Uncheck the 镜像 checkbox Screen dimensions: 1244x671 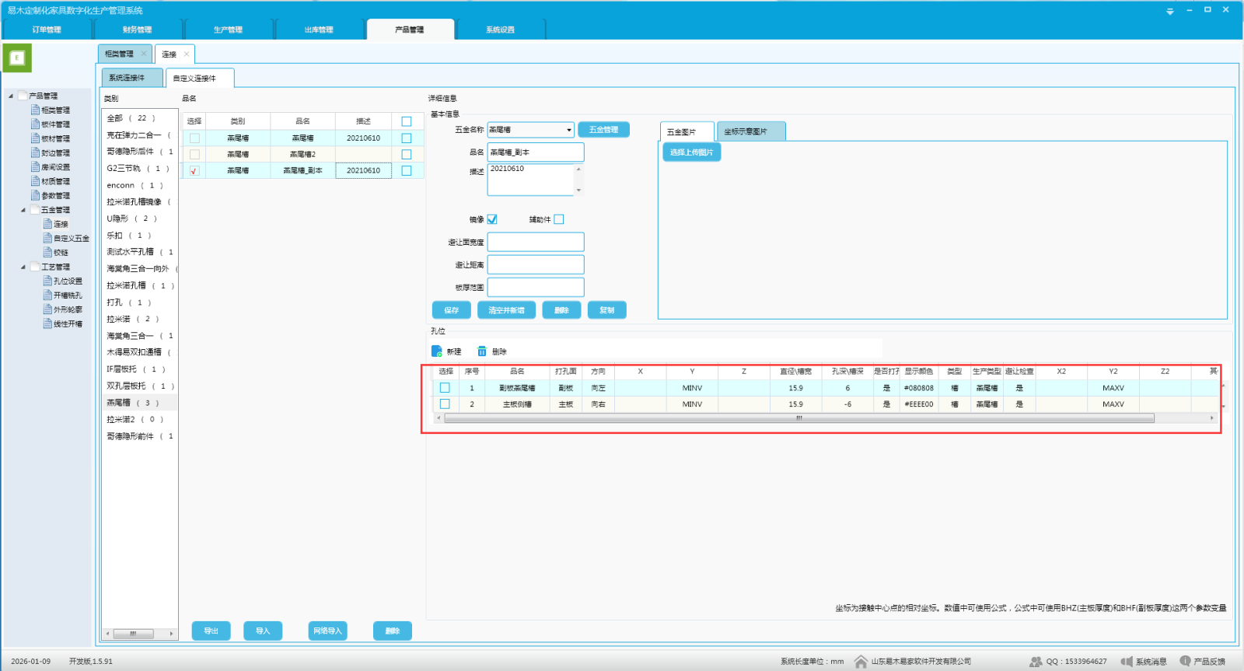[x=492, y=219]
